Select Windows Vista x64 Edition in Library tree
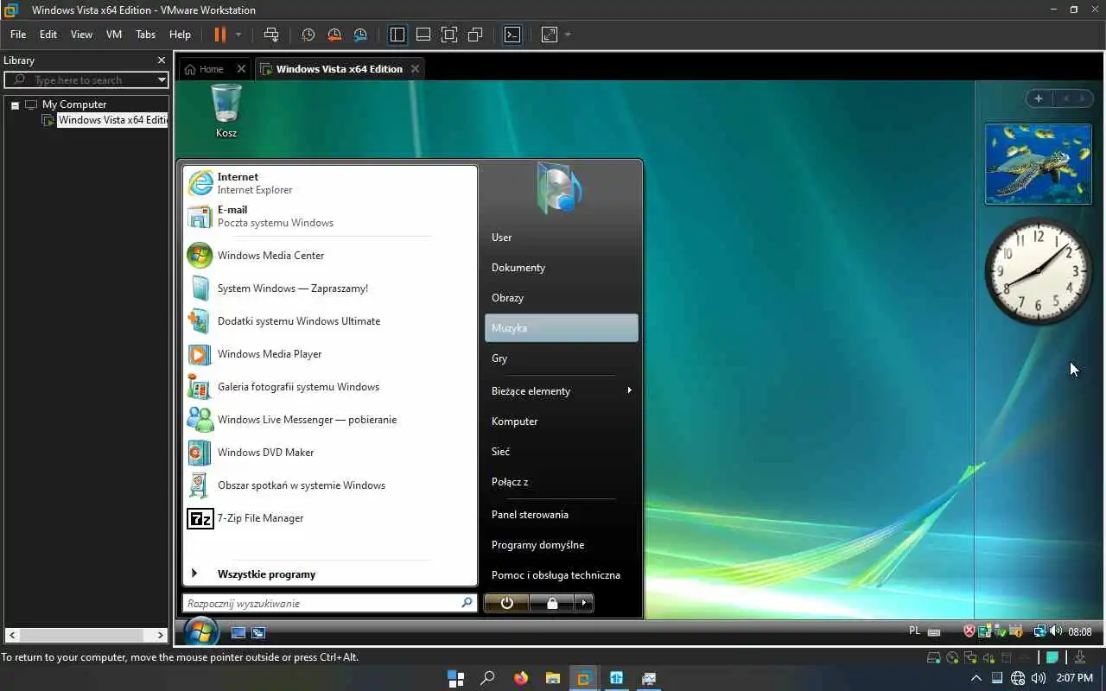The image size is (1106, 691). click(112, 120)
